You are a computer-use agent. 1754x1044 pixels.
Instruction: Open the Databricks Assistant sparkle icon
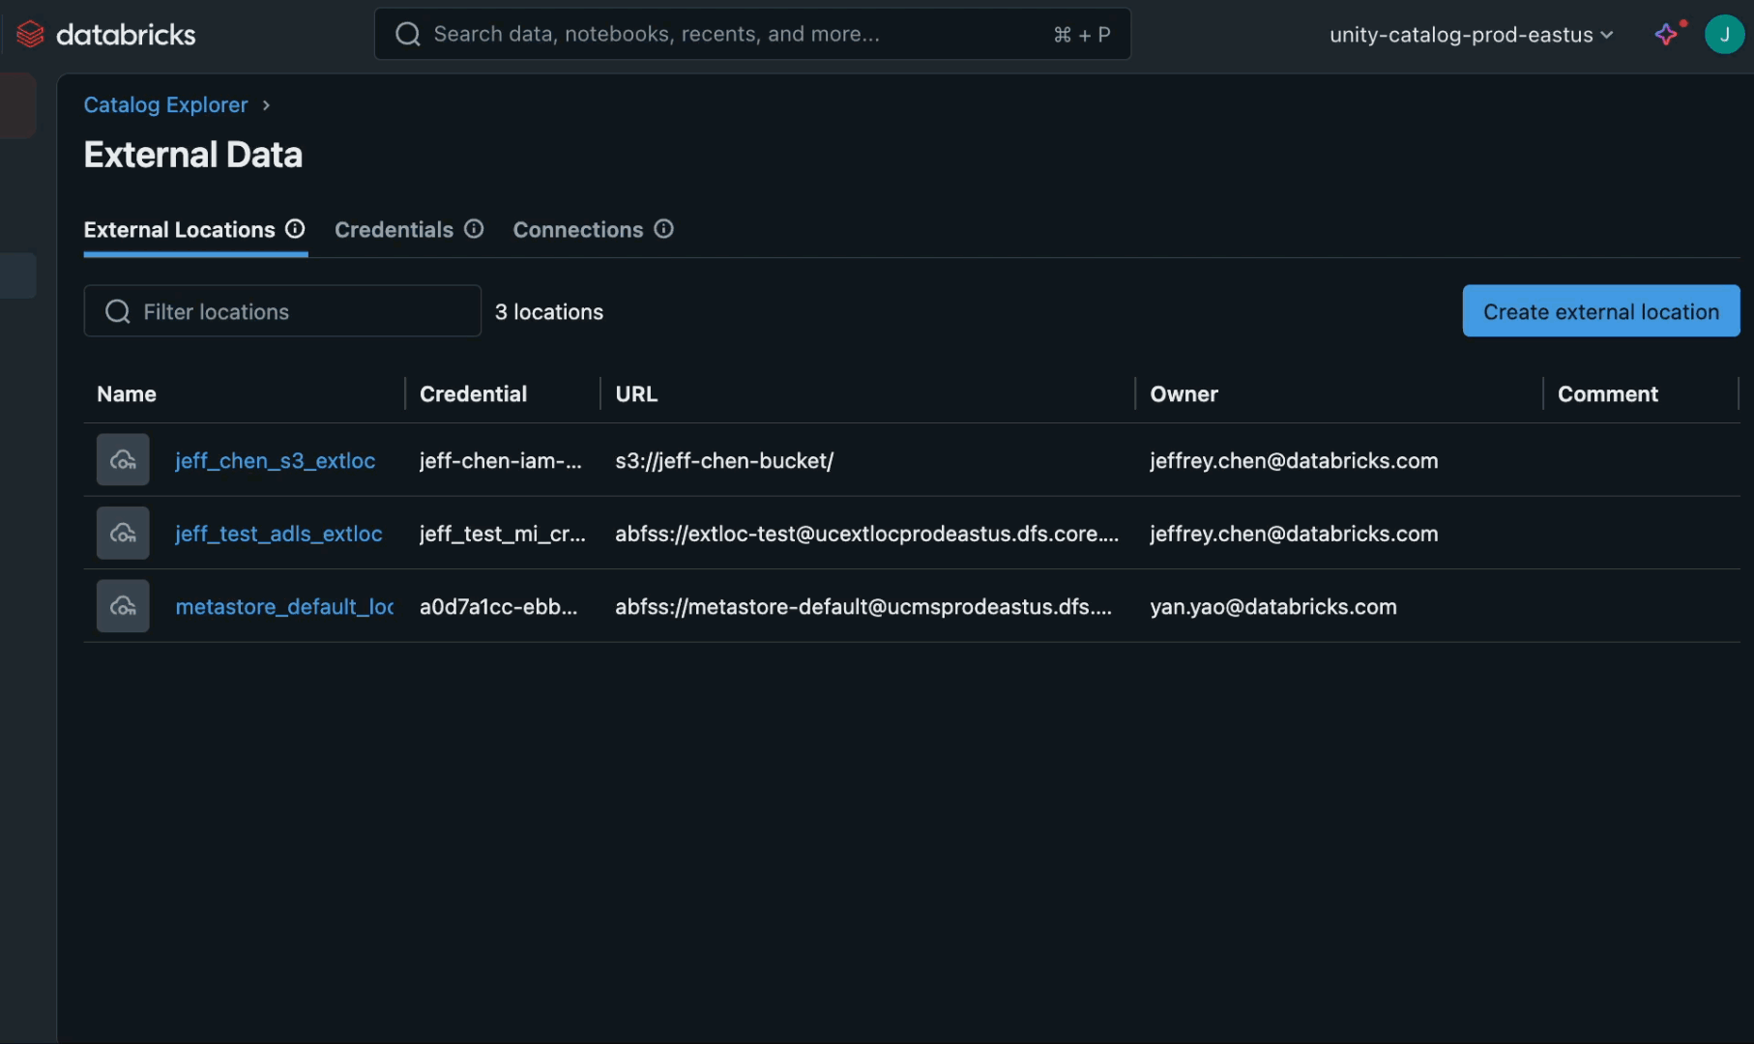click(1665, 35)
